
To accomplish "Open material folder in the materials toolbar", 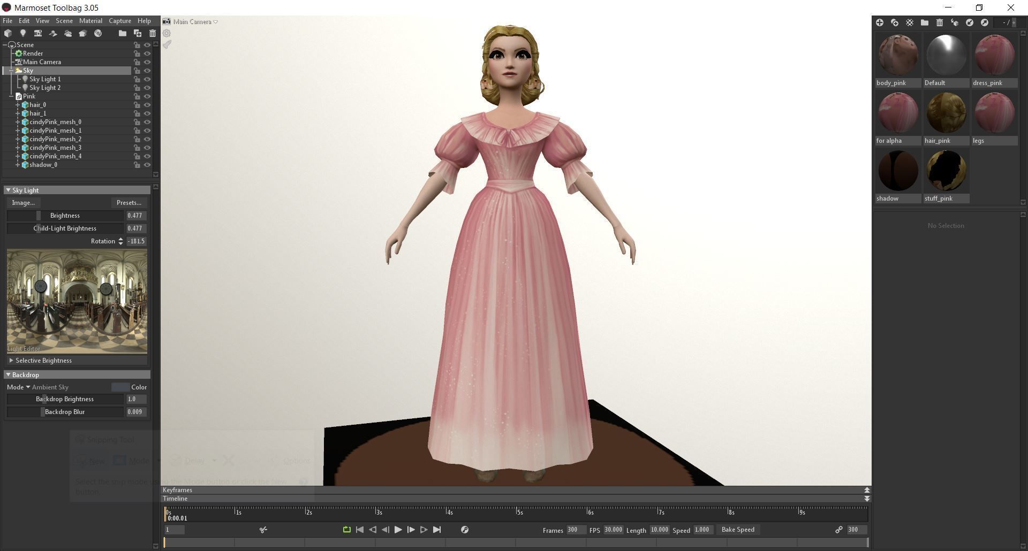I will coord(925,22).
